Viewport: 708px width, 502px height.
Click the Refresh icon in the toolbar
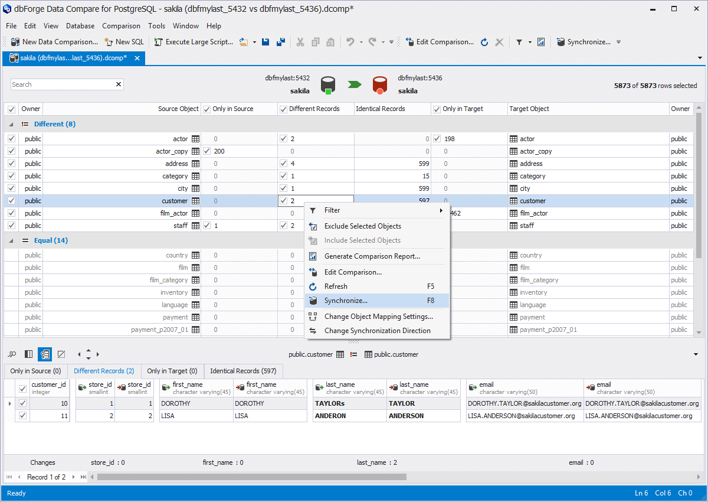click(484, 42)
